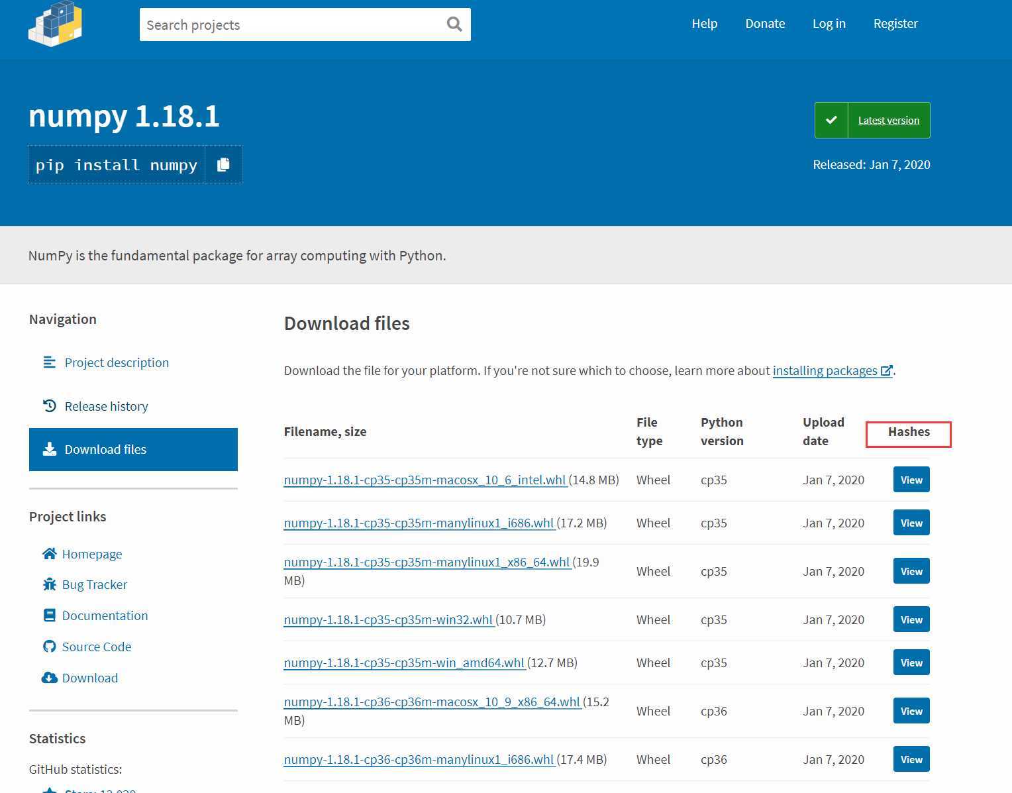
Task: Open the Bug Tracker project link
Action: [95, 584]
